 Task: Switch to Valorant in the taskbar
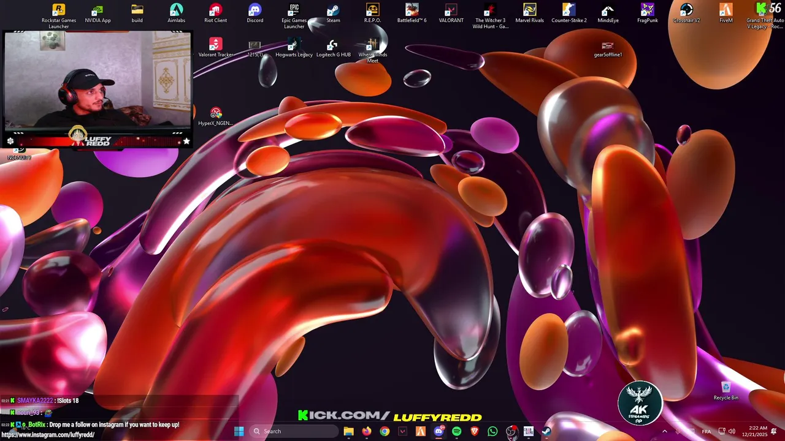pyautogui.click(x=402, y=431)
